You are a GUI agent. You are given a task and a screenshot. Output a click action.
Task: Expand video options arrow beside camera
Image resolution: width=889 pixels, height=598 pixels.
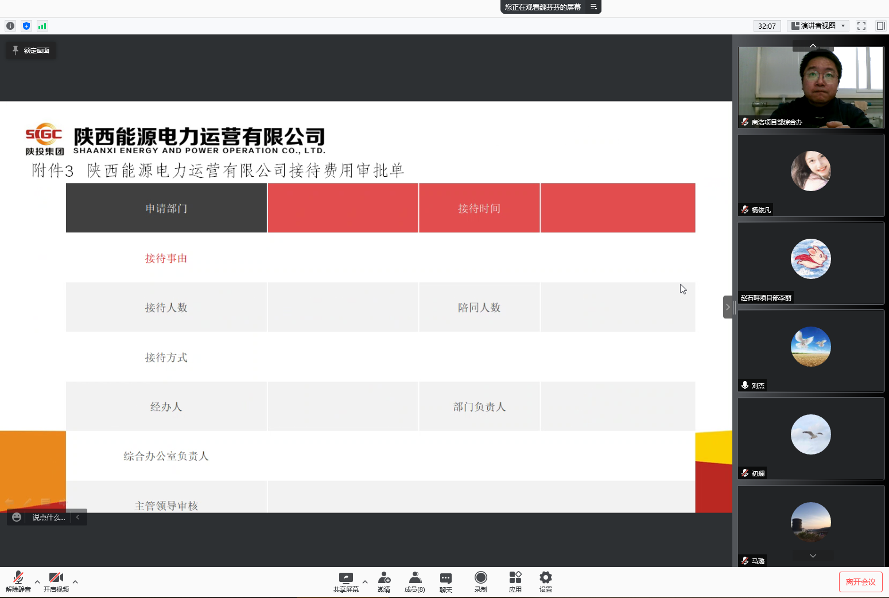coord(75,582)
